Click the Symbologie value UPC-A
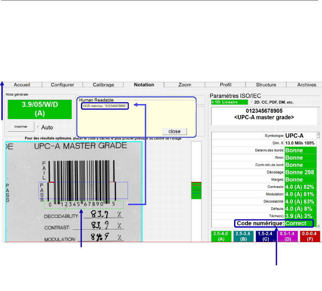This screenshot has height=291, width=322. tap(294, 136)
